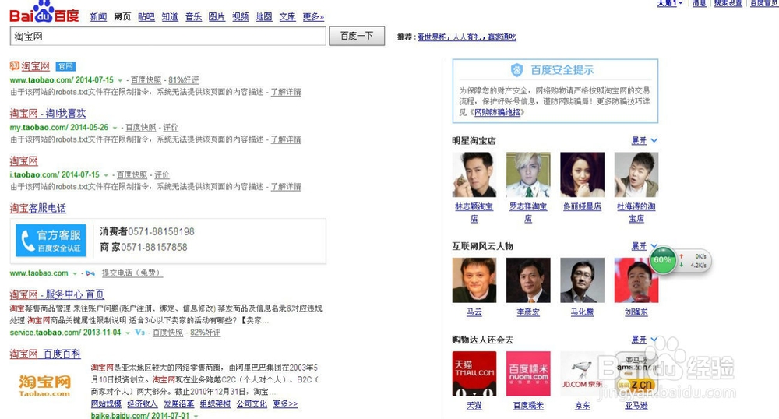Open the 更多>> baike sub-link
Image resolution: width=779 pixels, height=419 pixels.
pyautogui.click(x=285, y=403)
